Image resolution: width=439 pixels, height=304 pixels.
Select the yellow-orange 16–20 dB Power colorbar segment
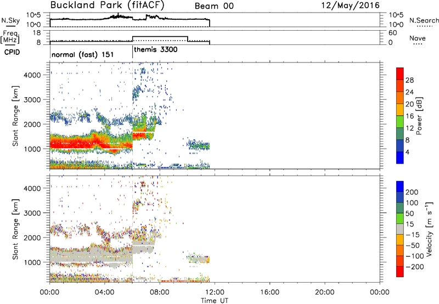400,110
